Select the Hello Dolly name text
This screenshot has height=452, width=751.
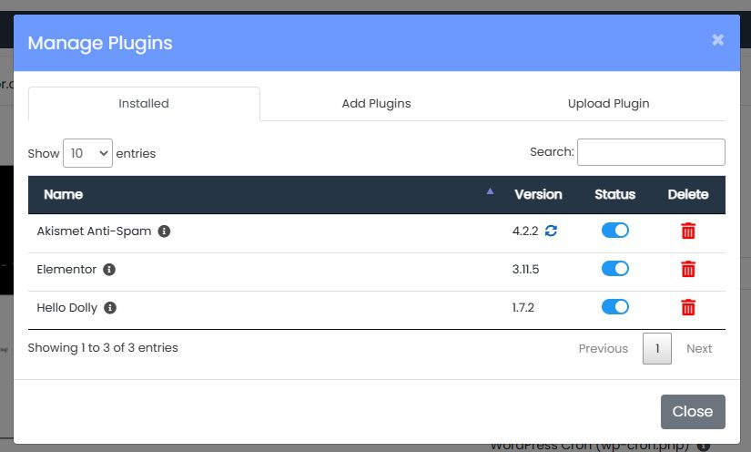point(67,308)
